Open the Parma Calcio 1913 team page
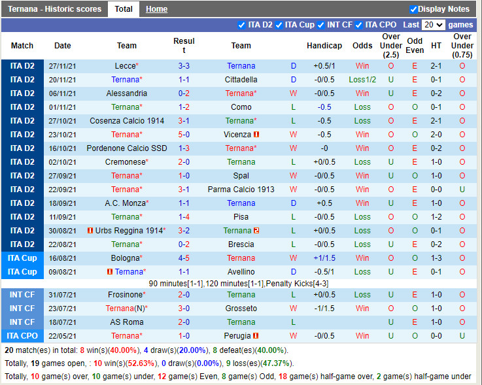The image size is (482, 385). click(241, 190)
